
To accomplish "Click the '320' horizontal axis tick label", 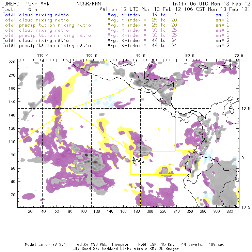I will (230, 211).
